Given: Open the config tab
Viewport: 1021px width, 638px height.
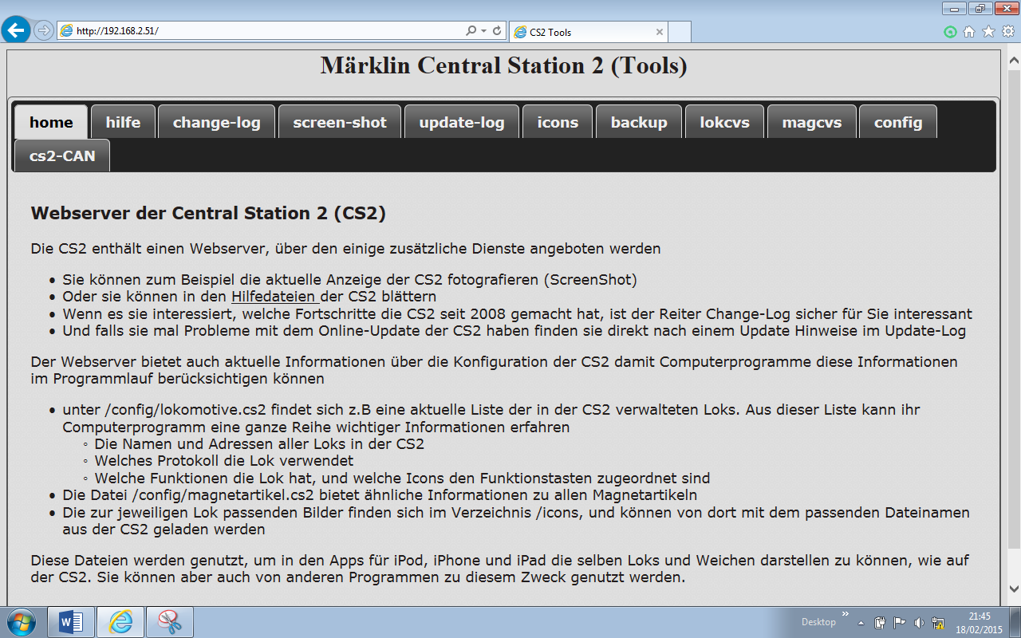Looking at the screenshot, I should pyautogui.click(x=898, y=122).
